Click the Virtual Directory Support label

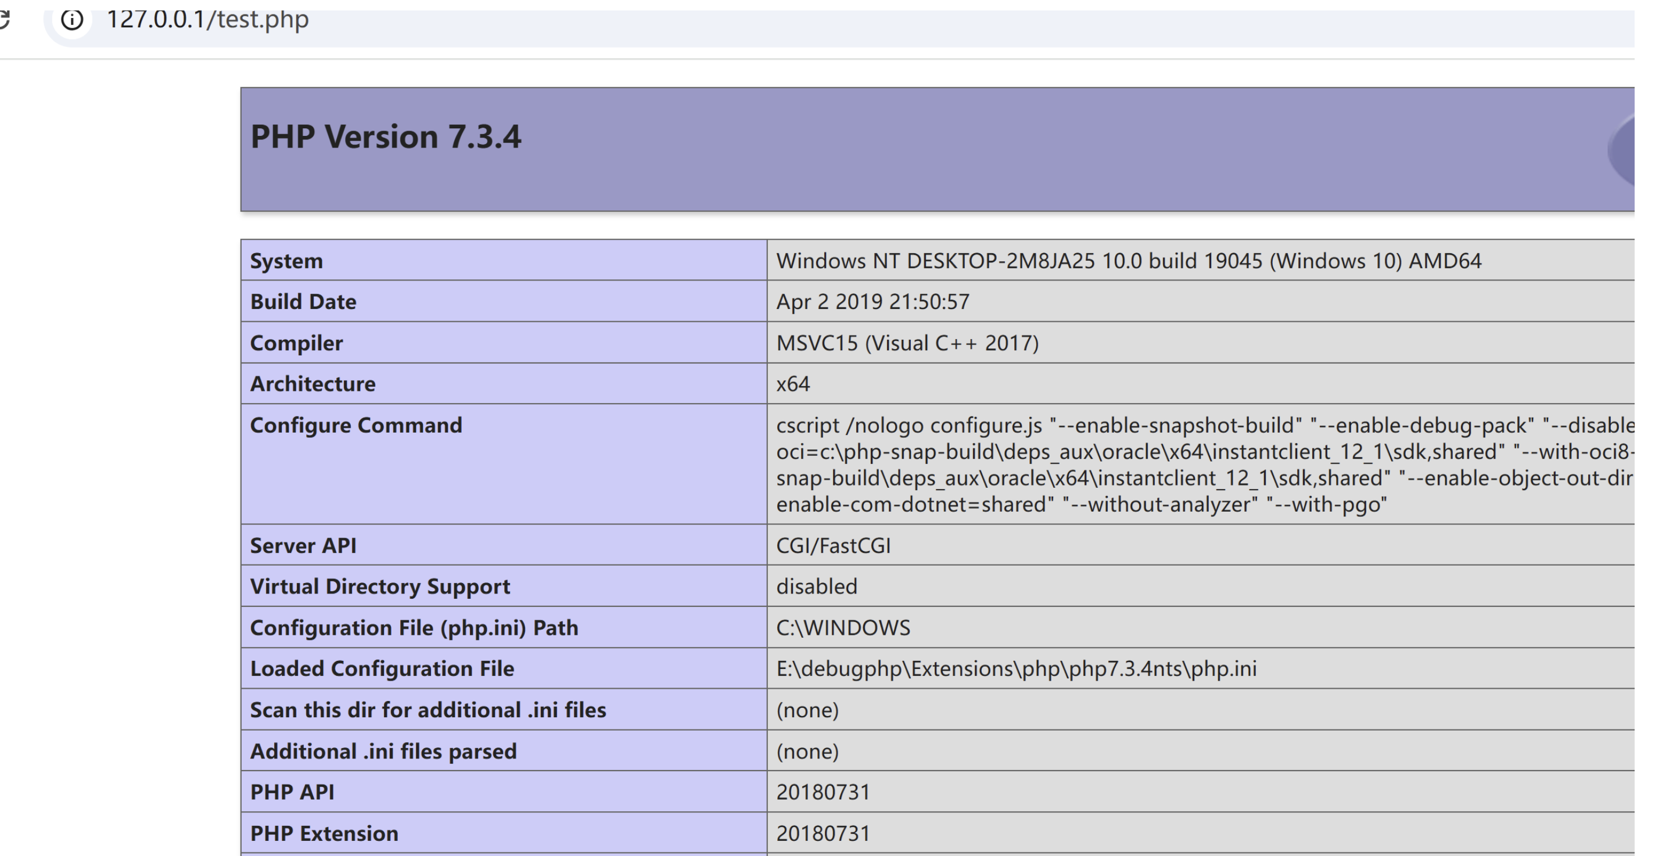[380, 587]
